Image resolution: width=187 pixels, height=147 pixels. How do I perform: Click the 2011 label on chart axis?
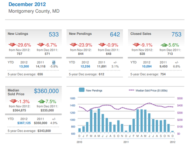click(126, 142)
